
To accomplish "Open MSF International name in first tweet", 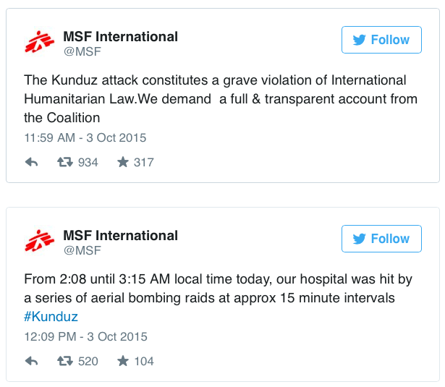I will point(120,37).
